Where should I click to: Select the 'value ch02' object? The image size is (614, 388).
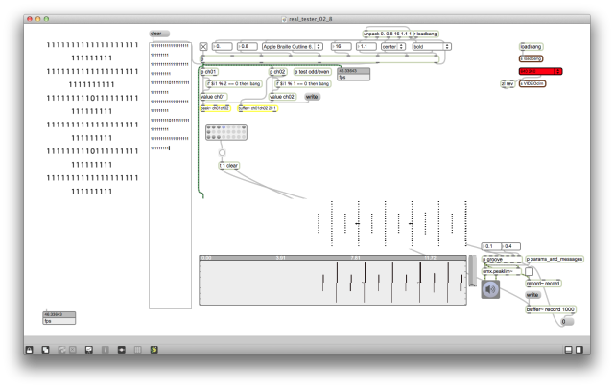pyautogui.click(x=282, y=97)
